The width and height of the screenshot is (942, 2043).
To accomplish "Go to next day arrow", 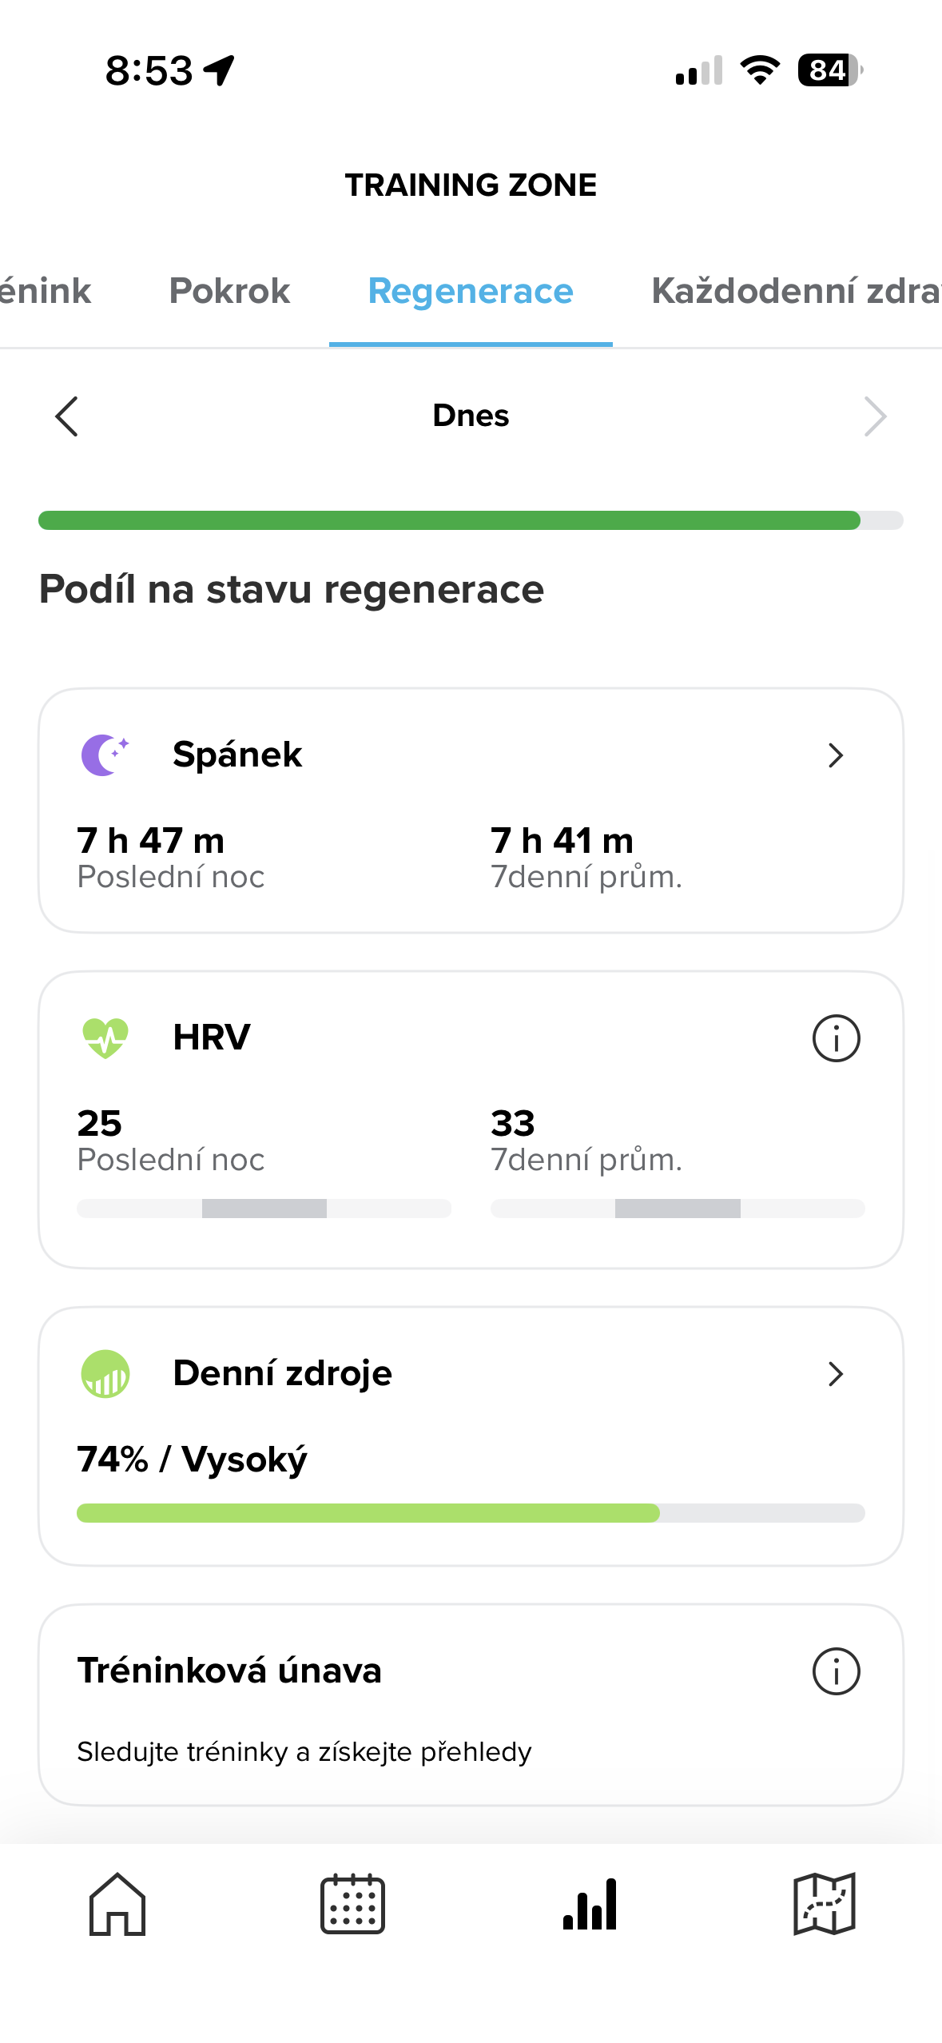I will pos(876,416).
